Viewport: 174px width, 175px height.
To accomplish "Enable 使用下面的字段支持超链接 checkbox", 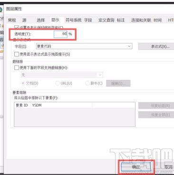I will pyautogui.click(x=17, y=68).
